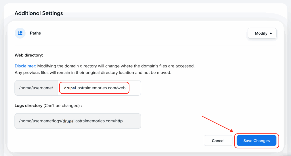Click the Additional Settings heading
Screen dimensions: 291x156
click(39, 13)
